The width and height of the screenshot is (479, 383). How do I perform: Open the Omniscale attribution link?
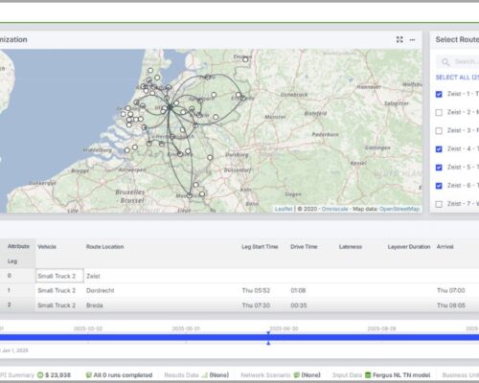334,209
